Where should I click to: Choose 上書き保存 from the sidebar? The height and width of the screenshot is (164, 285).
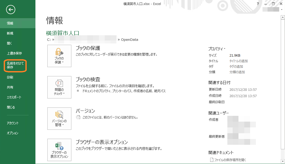pyautogui.click(x=14, y=53)
